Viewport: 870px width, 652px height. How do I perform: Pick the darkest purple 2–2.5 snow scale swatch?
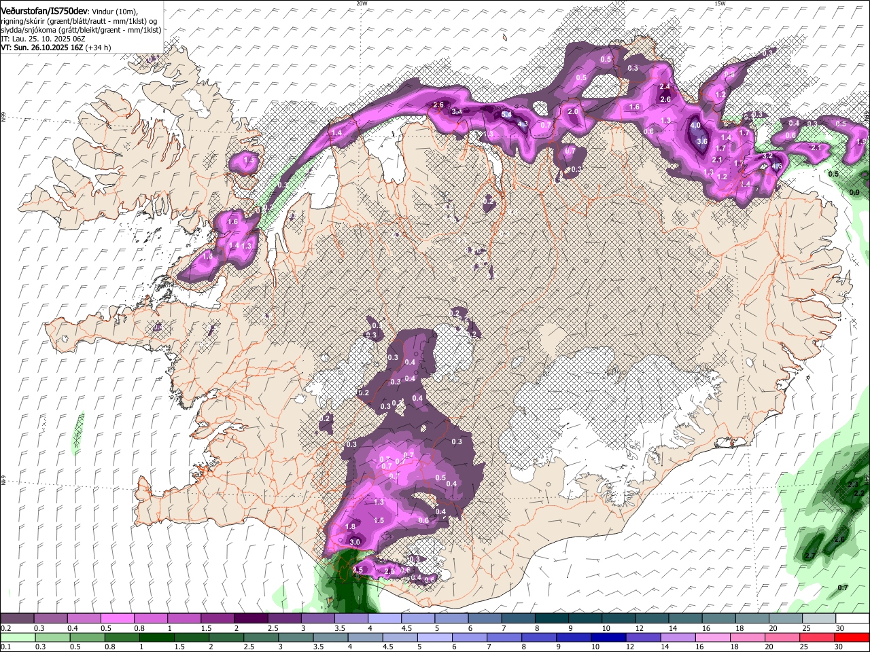[x=250, y=619]
